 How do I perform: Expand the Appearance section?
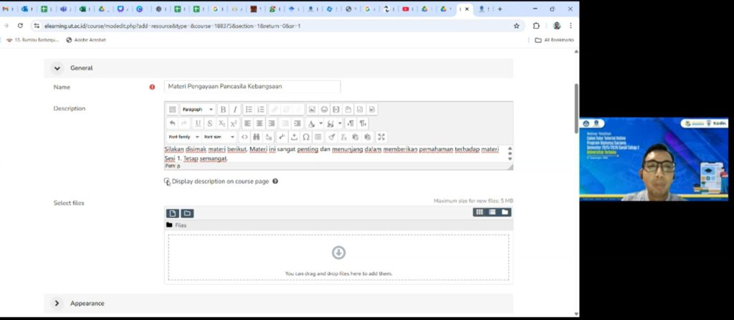57,304
